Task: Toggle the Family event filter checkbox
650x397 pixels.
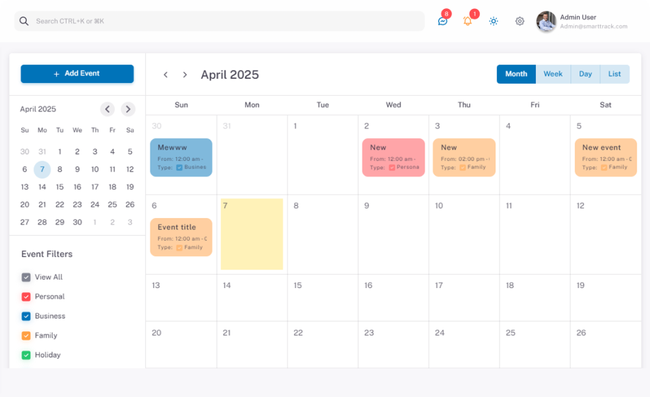Action: [26, 335]
